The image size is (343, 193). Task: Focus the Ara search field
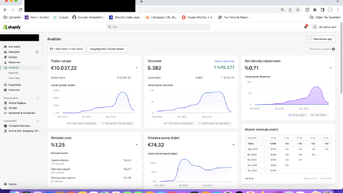click(x=158, y=27)
